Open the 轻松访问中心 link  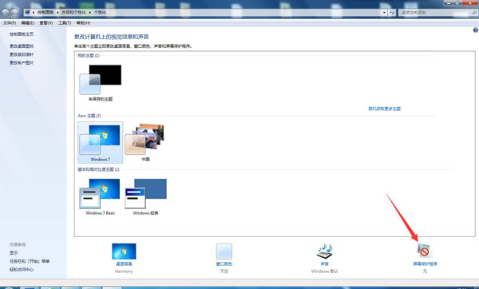tap(22, 270)
